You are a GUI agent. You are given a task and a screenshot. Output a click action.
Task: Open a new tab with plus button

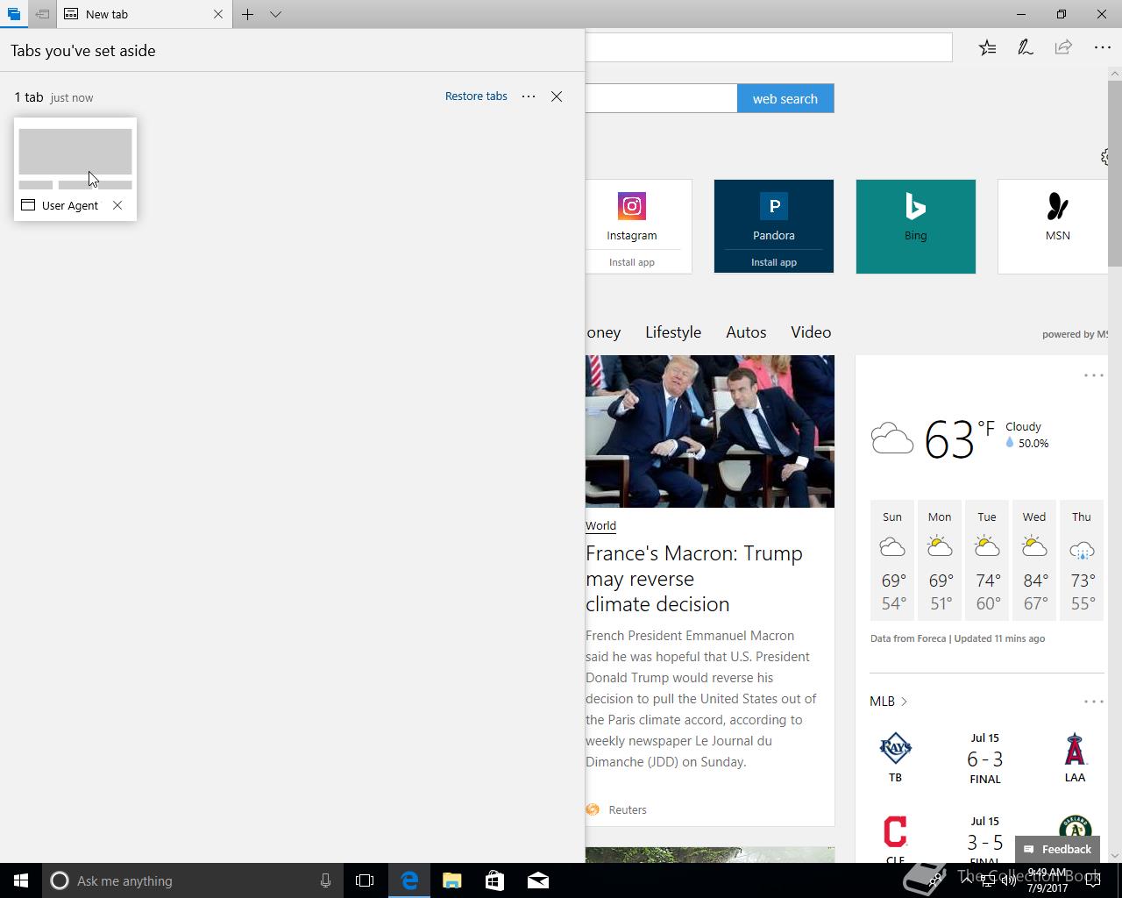pyautogui.click(x=248, y=14)
